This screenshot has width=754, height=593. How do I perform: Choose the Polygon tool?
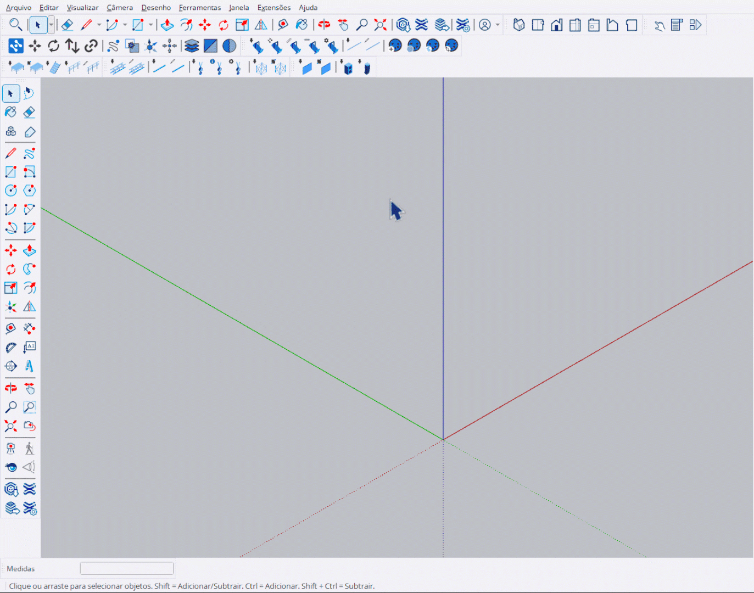pos(30,191)
